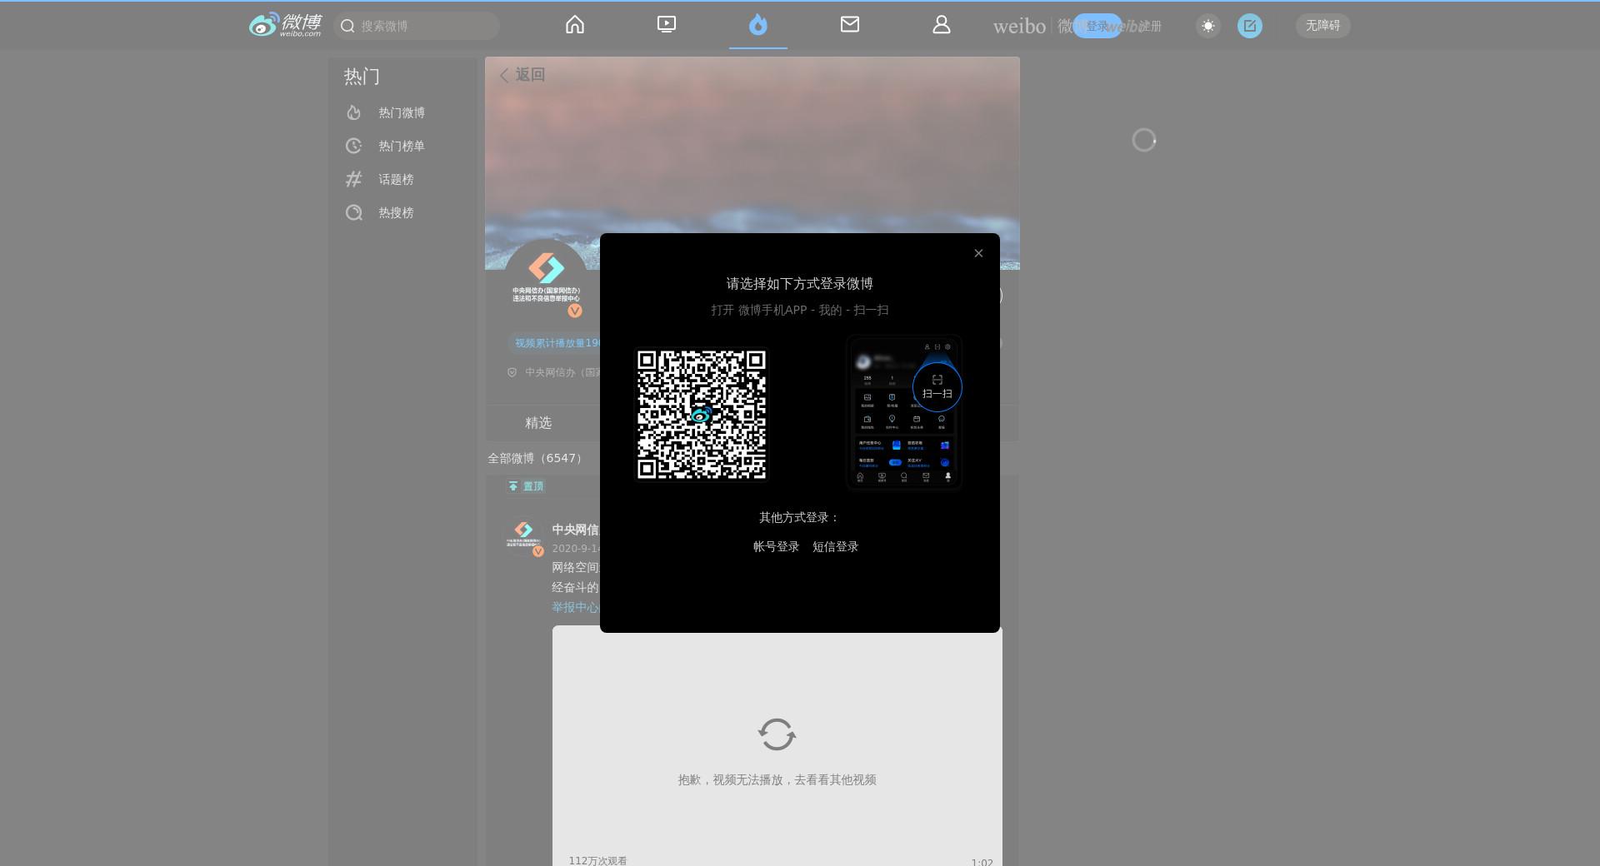
Task: Select the hot flame tab icon
Action: pos(758,25)
